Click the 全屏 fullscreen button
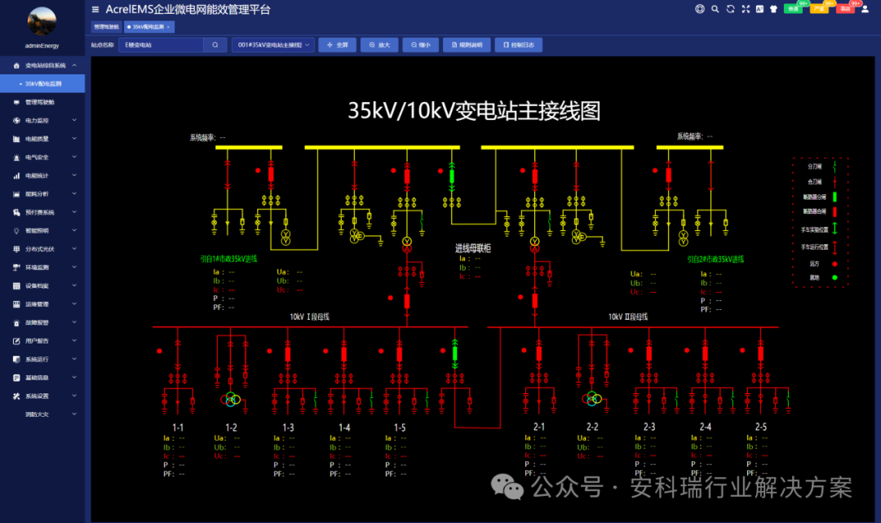 pos(337,45)
